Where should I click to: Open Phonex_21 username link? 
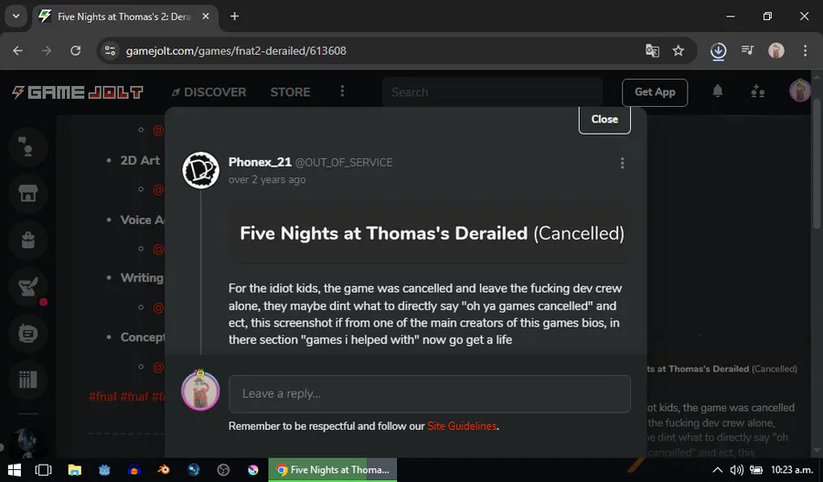click(x=260, y=162)
